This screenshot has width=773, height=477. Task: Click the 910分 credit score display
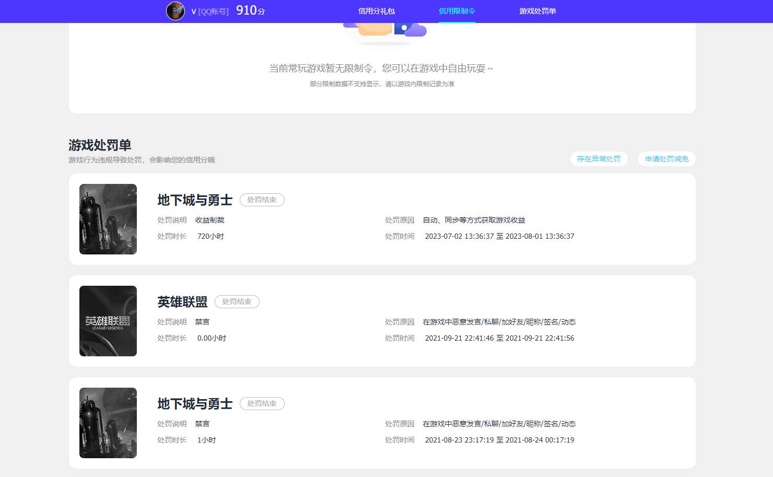[249, 10]
